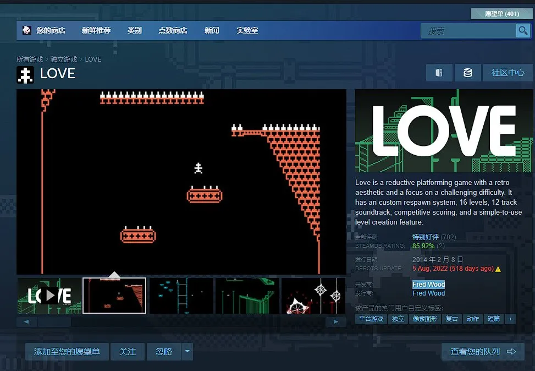Focus the store search field
The height and width of the screenshot is (371, 535).
pyautogui.click(x=468, y=31)
